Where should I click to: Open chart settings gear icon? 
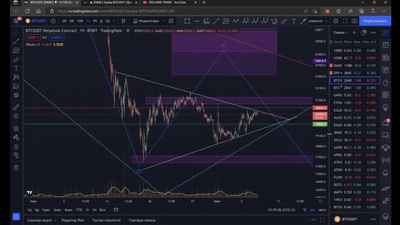click(x=336, y=21)
